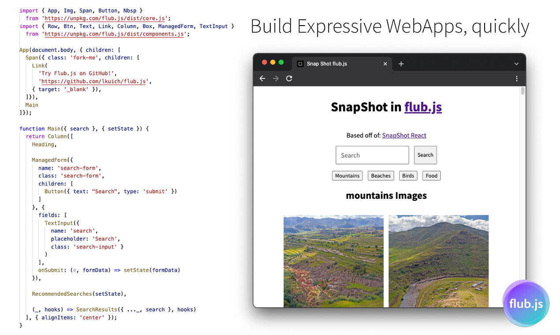The width and height of the screenshot is (560, 335).
Task: Open a new browser tab with the plus
Action: (401, 63)
